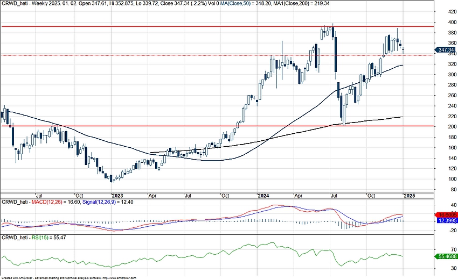This screenshot has width=458, height=280.
Task: Click the 160 price axis label
Action: [452, 148]
